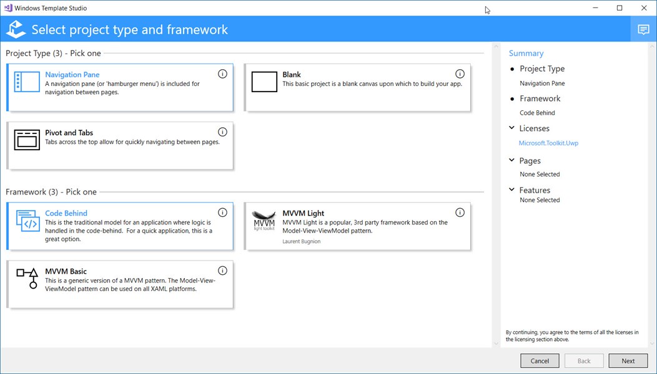Open the feedback comment icon in header
The width and height of the screenshot is (657, 374).
pyautogui.click(x=643, y=29)
